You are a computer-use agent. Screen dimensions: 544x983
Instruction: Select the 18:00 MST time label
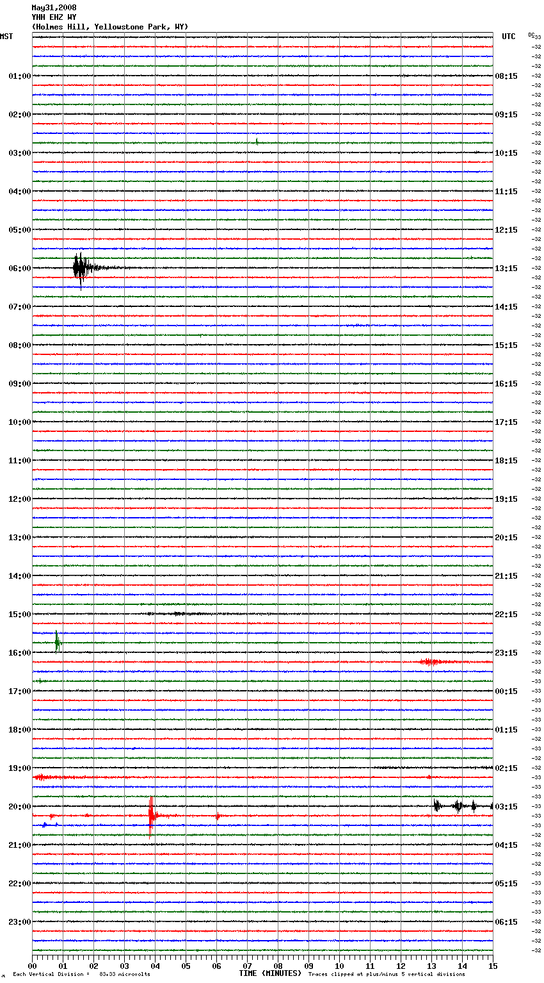[20, 730]
